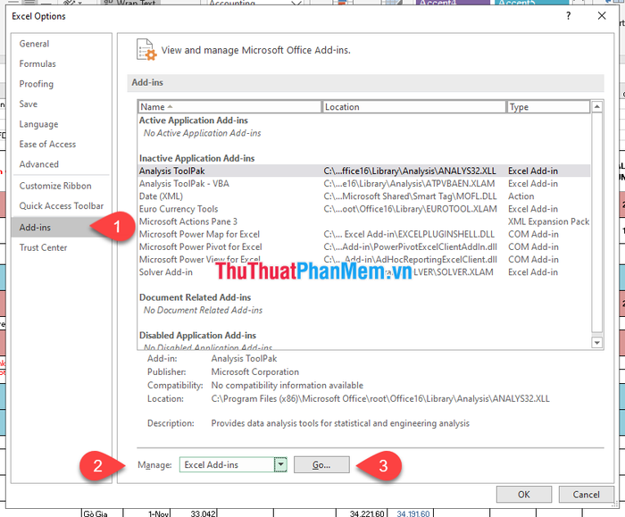The height and width of the screenshot is (517, 625).
Task: Open the General options category
Action: (34, 44)
